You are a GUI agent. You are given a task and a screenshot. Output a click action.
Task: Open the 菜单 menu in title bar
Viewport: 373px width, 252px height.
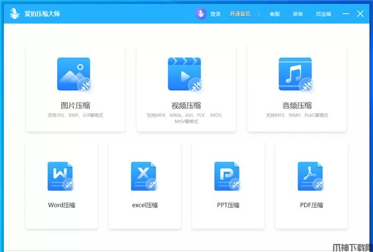pos(298,14)
